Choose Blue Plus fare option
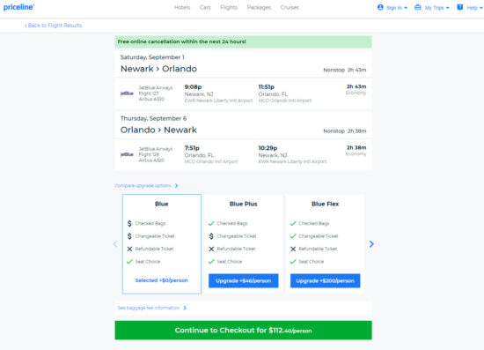484x350 pixels. pyautogui.click(x=244, y=244)
